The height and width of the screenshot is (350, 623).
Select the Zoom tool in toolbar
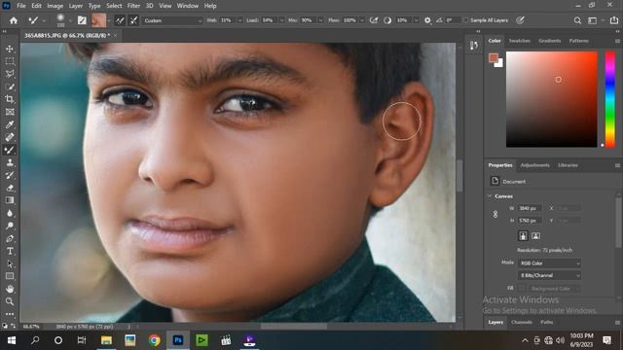tap(10, 301)
